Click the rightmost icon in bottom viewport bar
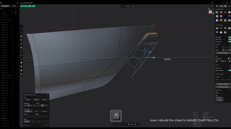 coord(138,124)
